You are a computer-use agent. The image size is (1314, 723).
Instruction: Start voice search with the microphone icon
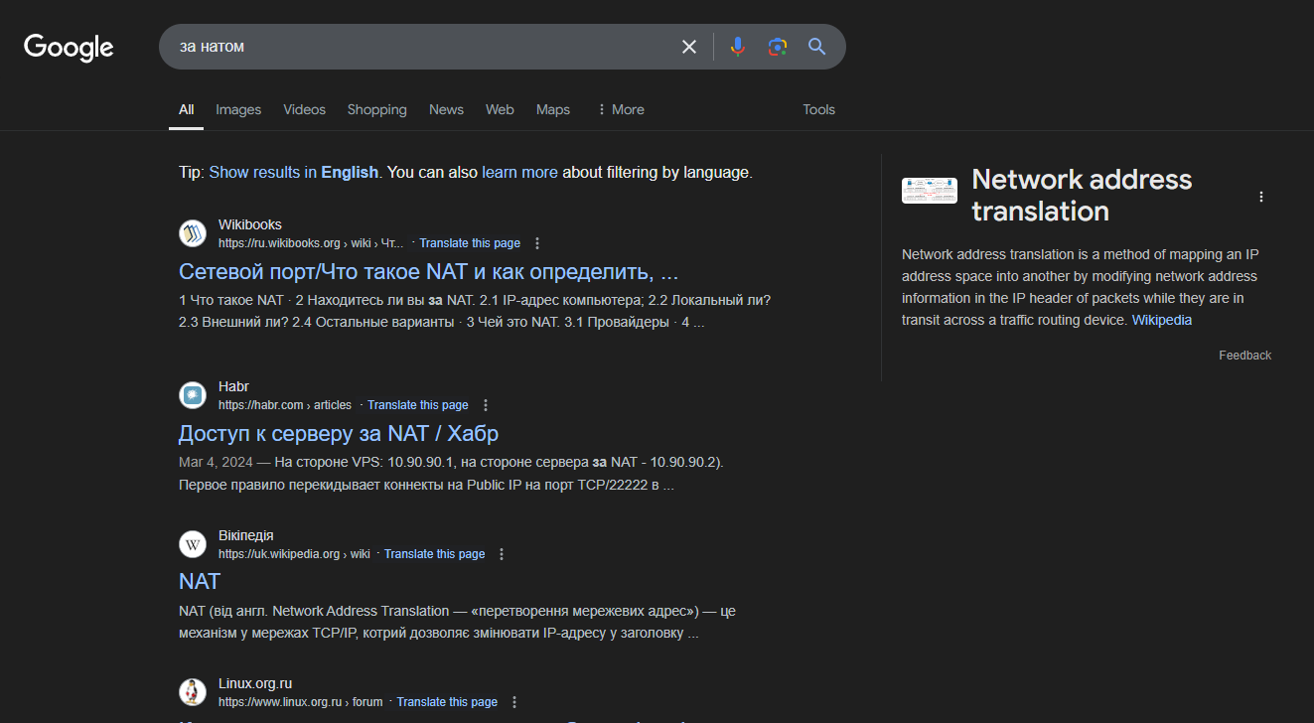coord(738,47)
